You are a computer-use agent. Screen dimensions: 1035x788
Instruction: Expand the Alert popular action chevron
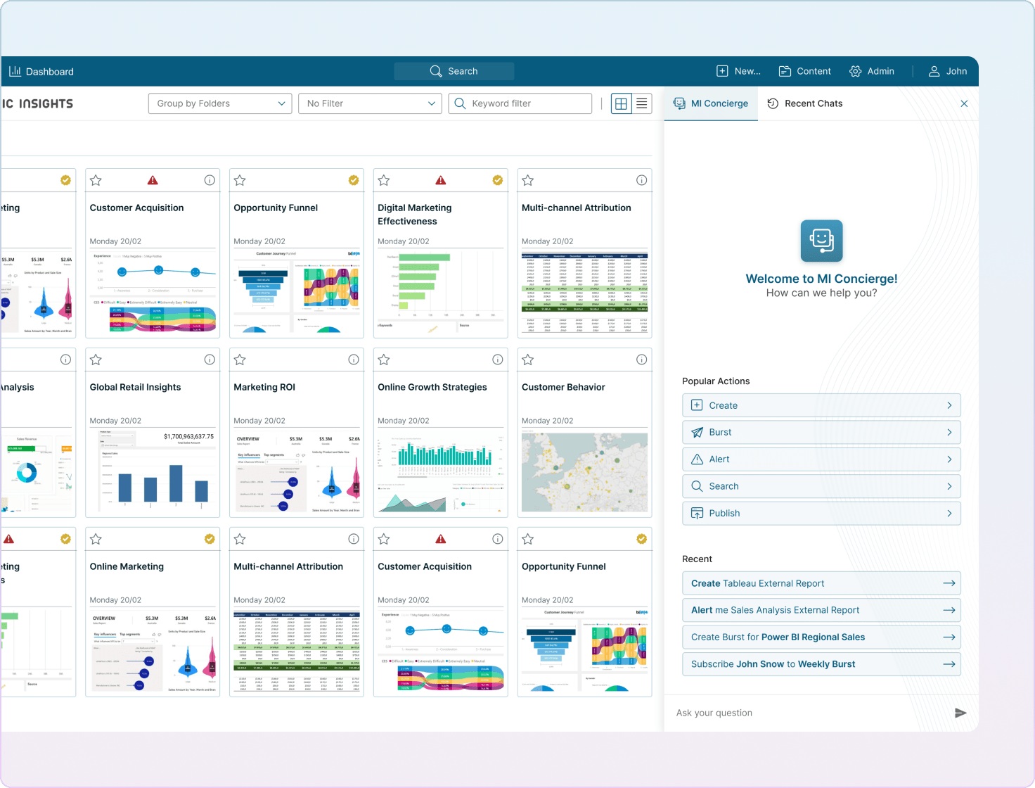[949, 459]
